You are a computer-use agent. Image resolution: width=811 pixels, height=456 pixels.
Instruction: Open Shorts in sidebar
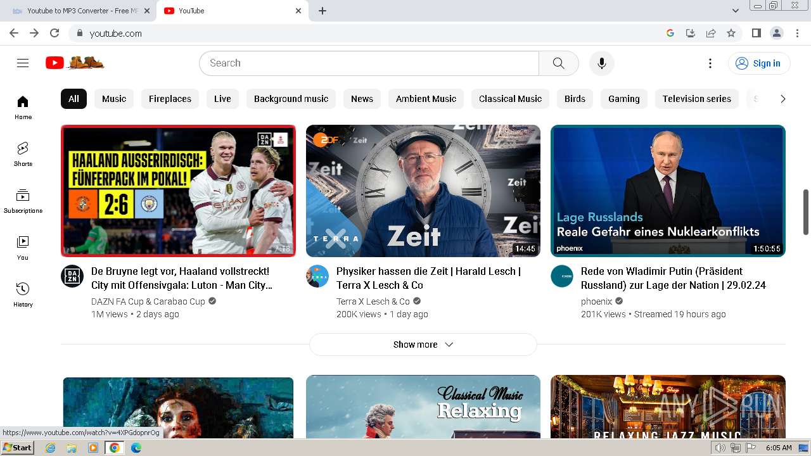point(23,155)
